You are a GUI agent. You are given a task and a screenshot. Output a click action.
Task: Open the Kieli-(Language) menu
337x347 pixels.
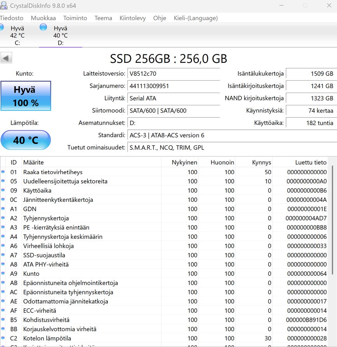pos(196,18)
